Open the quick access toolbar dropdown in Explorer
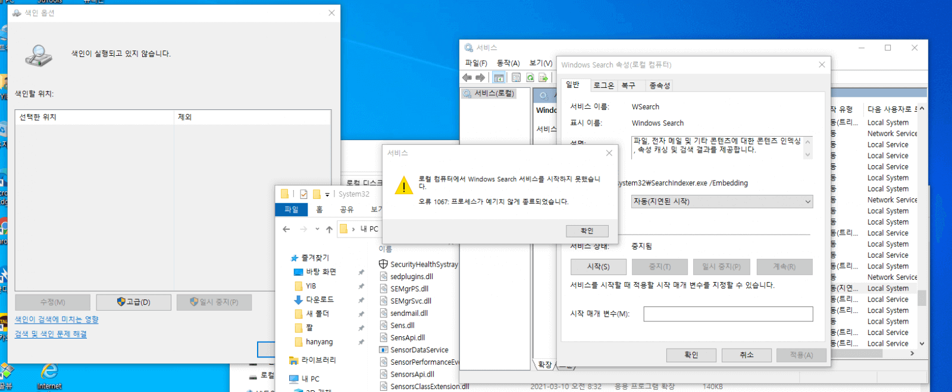 tap(327, 194)
